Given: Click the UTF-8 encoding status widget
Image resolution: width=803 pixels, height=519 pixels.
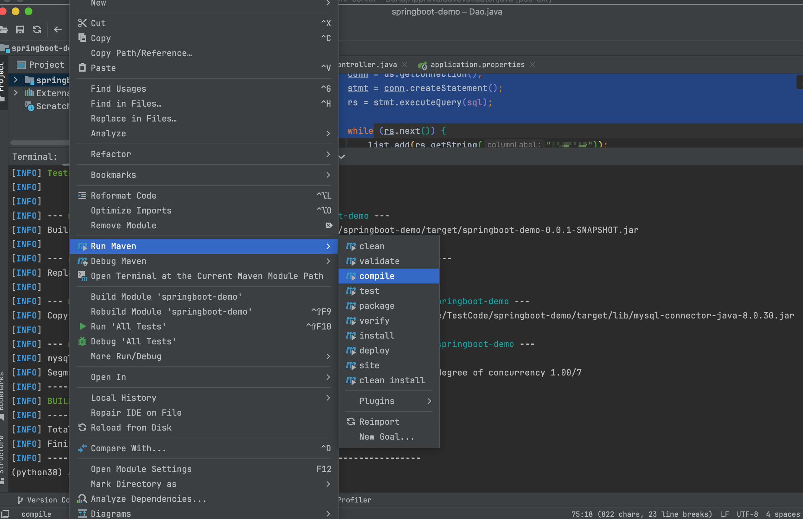Looking at the screenshot, I should 747,514.
